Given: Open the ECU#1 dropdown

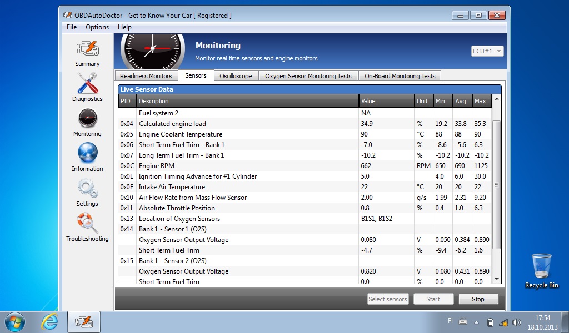Looking at the screenshot, I should point(487,51).
